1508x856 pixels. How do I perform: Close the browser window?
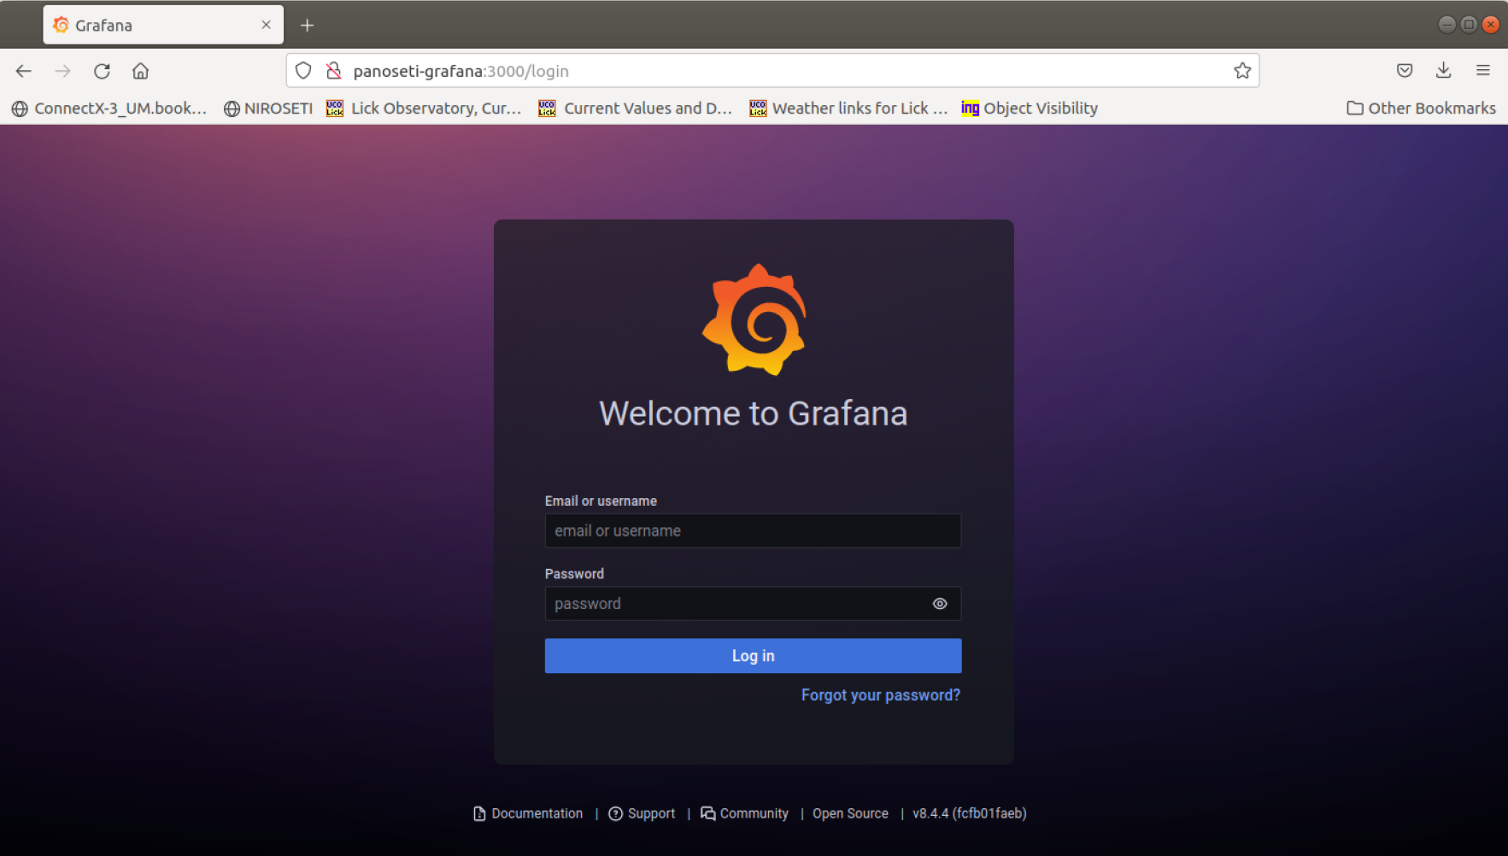pyautogui.click(x=1491, y=25)
